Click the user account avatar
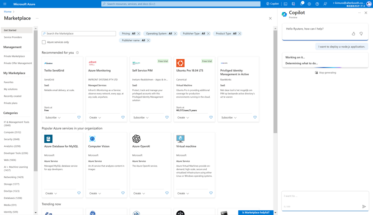Screen dimensions: 373x215 (369, 4)
